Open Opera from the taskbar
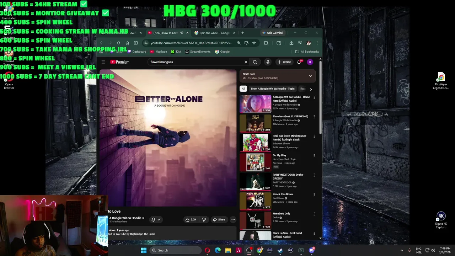 click(207, 250)
